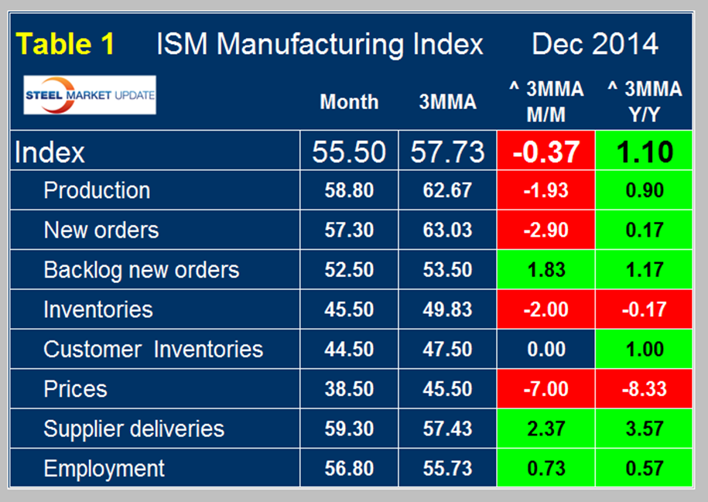Click the green 3.57 Supplier deliveries cell
This screenshot has width=708, height=502.
[x=645, y=429]
